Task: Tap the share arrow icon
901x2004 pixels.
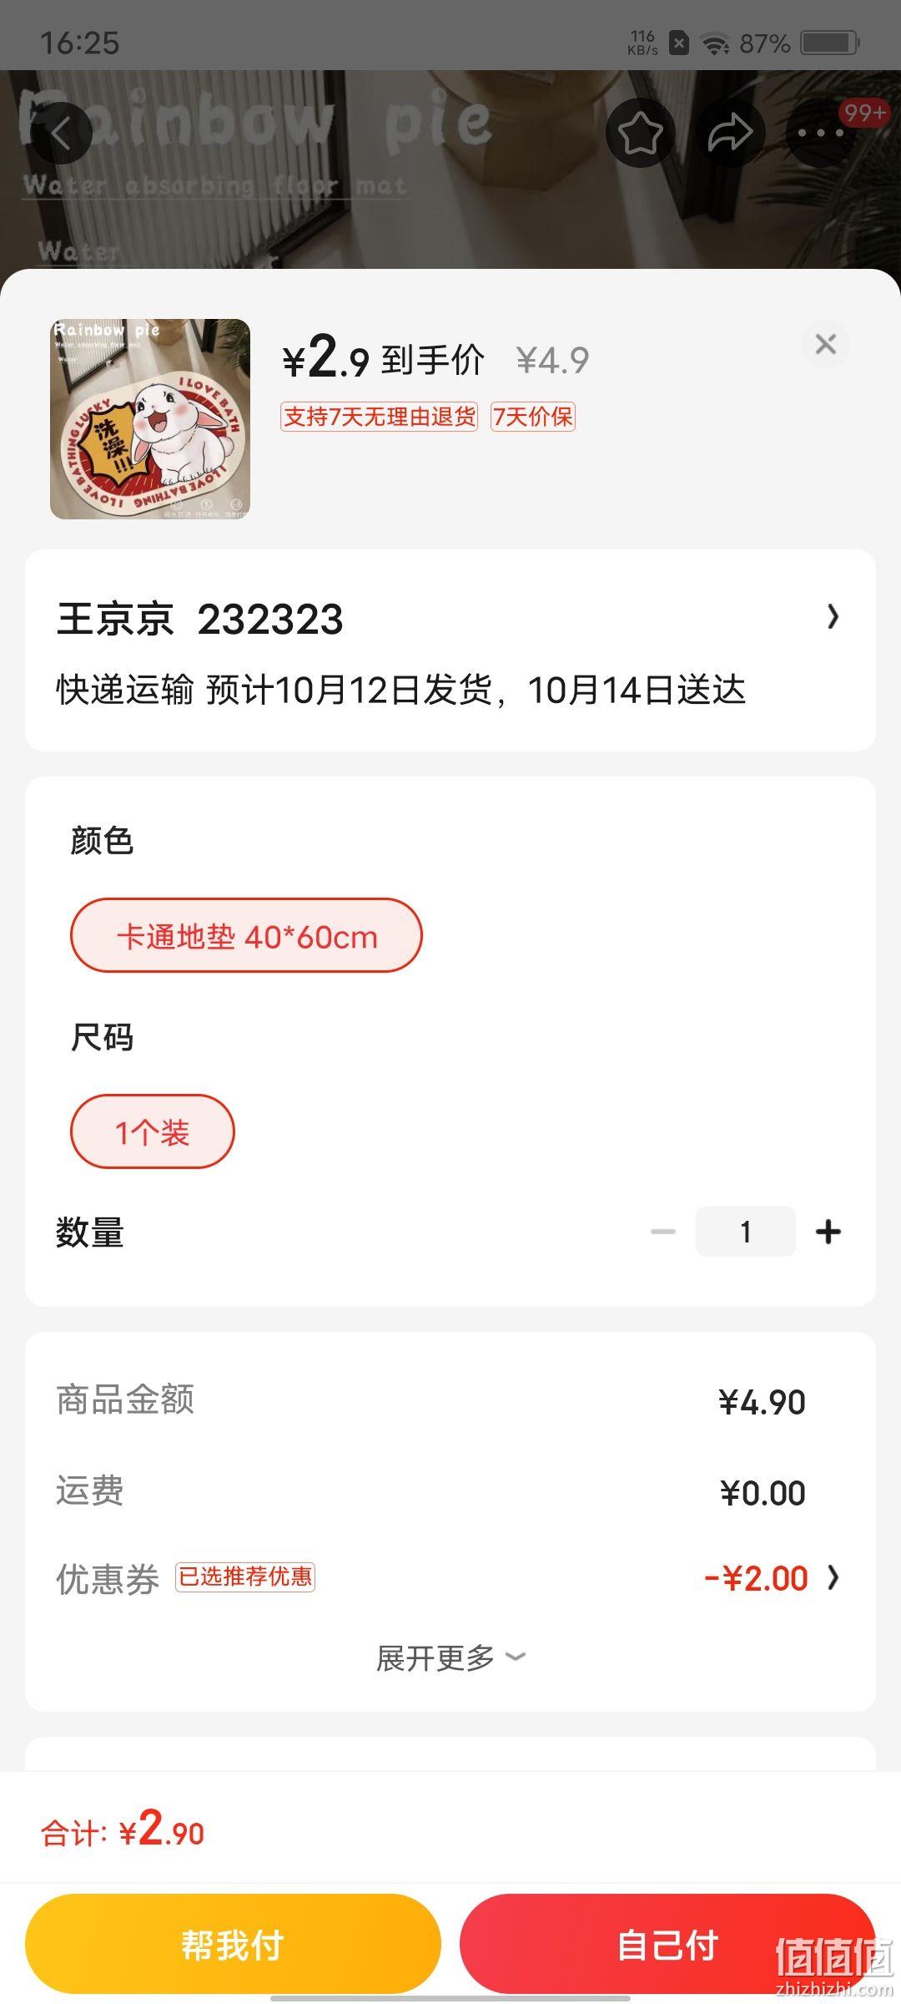Action: click(x=731, y=132)
